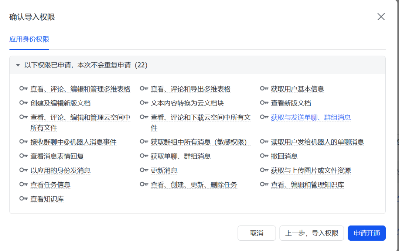Select permission text 查看、评论、编辑和管理多维表格
This screenshot has width=399, height=251.
(x=80, y=89)
